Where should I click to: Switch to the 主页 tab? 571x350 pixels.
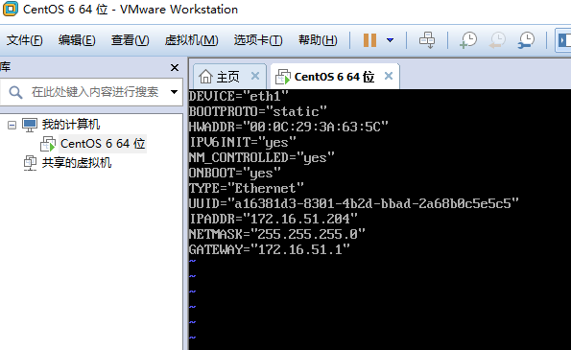(228, 77)
